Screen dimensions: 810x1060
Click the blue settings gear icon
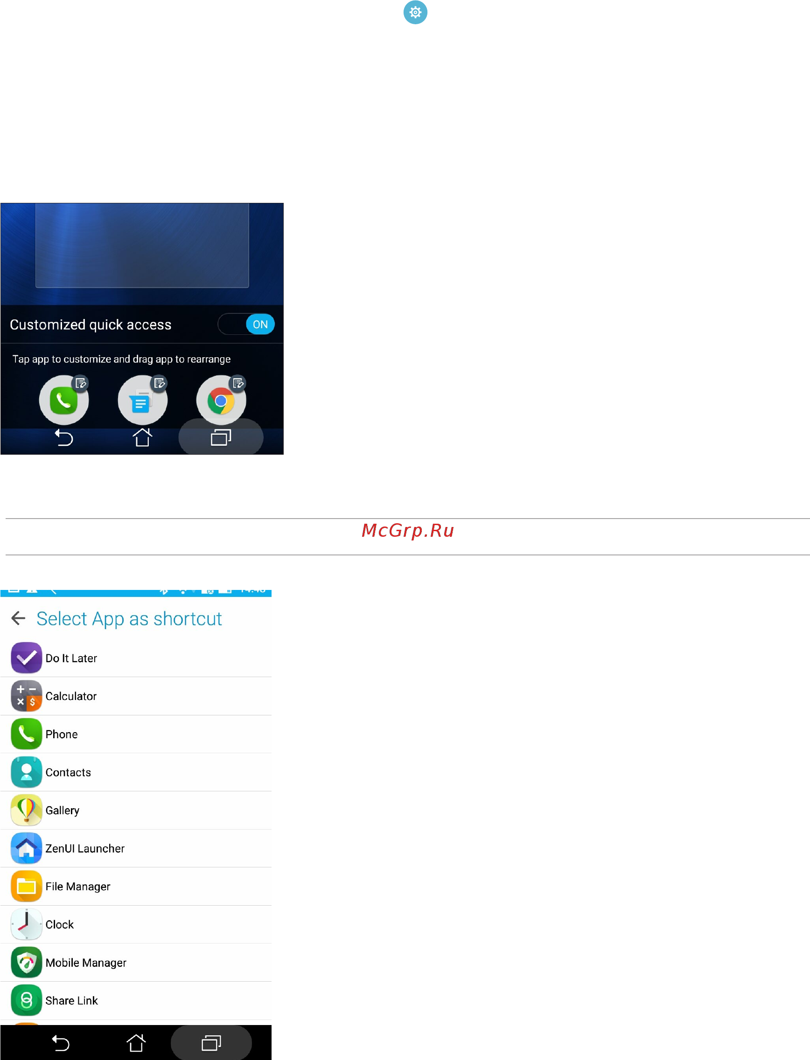415,12
